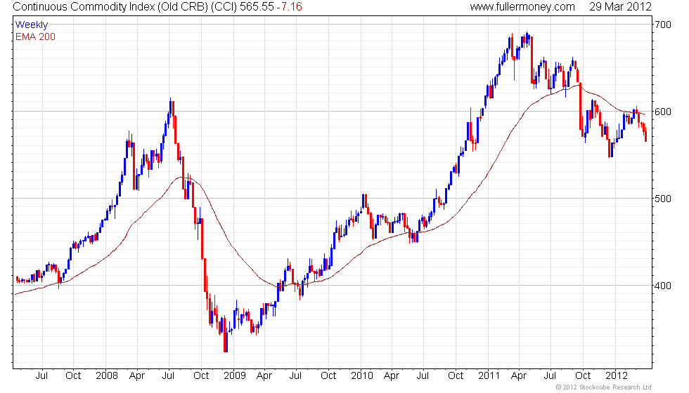Screen dimensions: 689x393
Task: Click the index value 565.55
Action: point(257,6)
